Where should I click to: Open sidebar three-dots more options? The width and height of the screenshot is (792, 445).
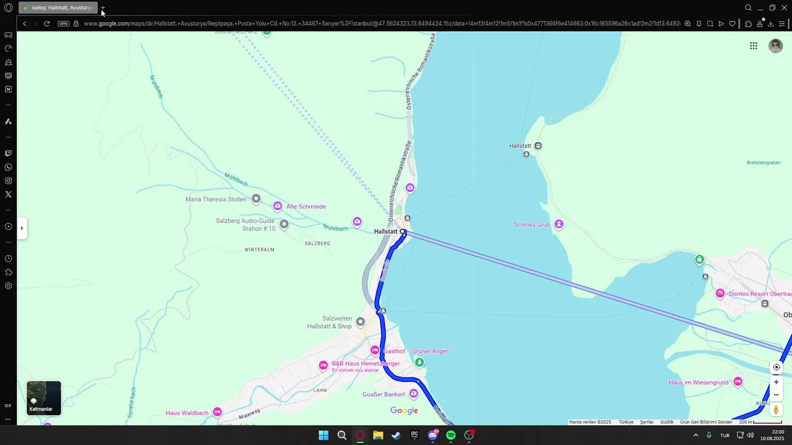pyautogui.click(x=8, y=419)
